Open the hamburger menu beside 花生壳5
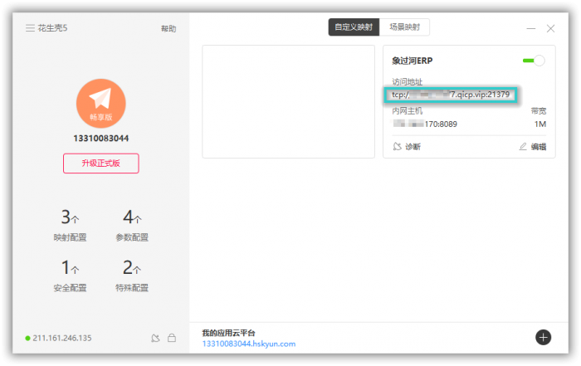The height and width of the screenshot is (366, 581). click(30, 27)
